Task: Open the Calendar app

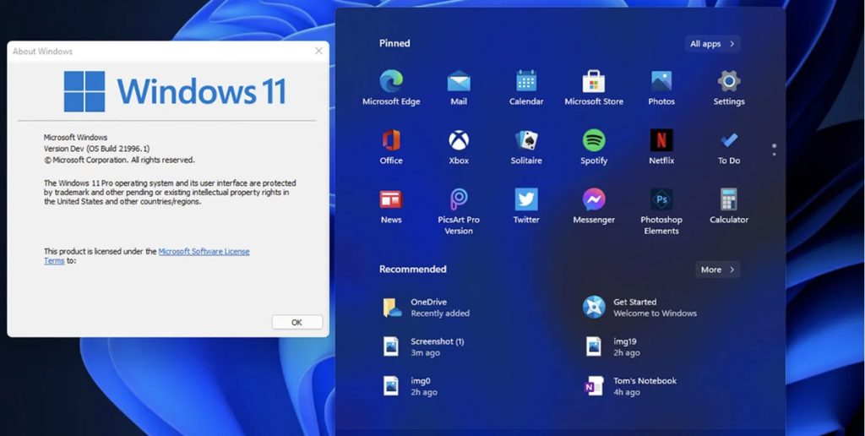Action: point(526,87)
